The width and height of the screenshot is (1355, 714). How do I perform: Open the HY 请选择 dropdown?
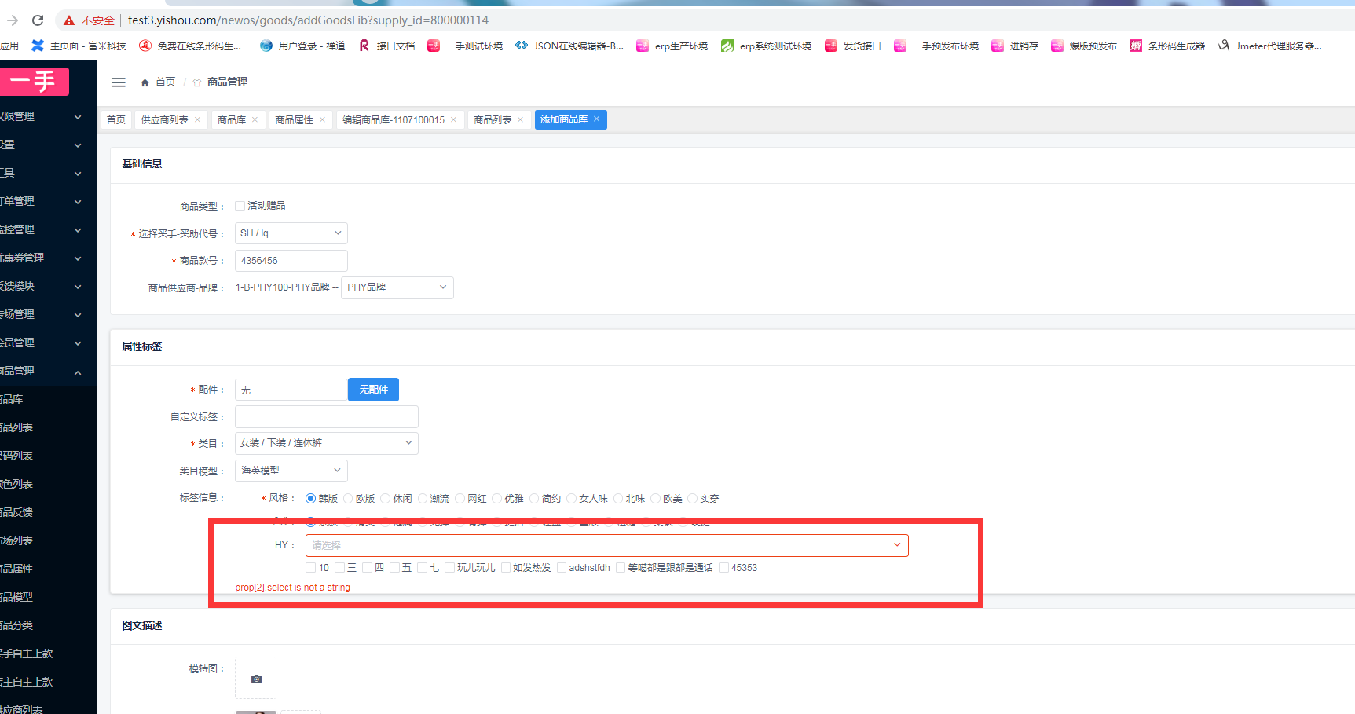click(x=606, y=545)
